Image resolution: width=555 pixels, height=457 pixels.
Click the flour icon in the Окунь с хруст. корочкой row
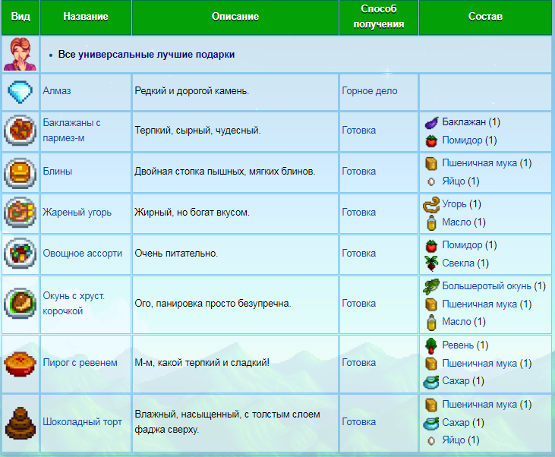click(x=431, y=304)
